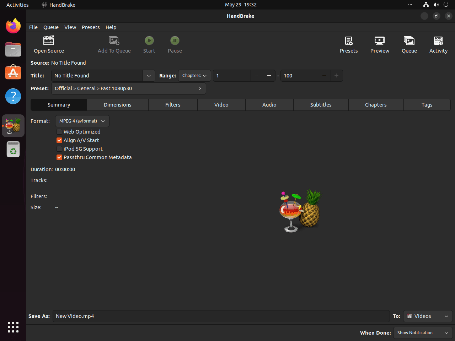Switch to the Dimensions tab
This screenshot has width=455, height=341.
[x=118, y=105]
